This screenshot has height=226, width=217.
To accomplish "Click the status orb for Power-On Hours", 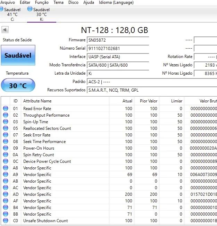I will click(6, 148).
